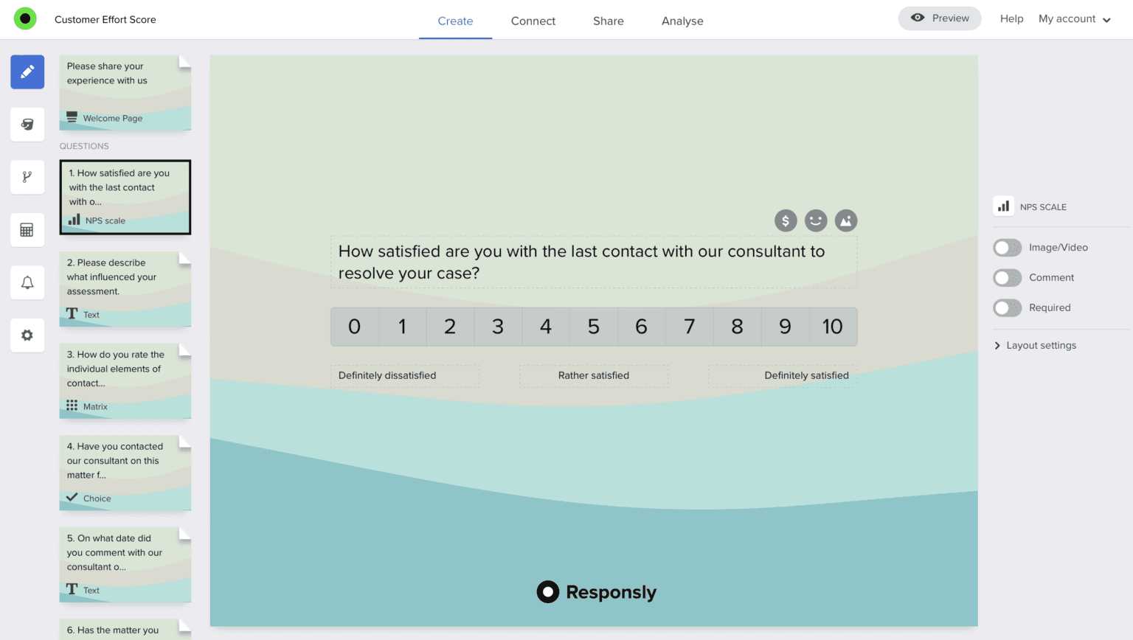Select the pencil edit tool in sidebar

(x=27, y=72)
